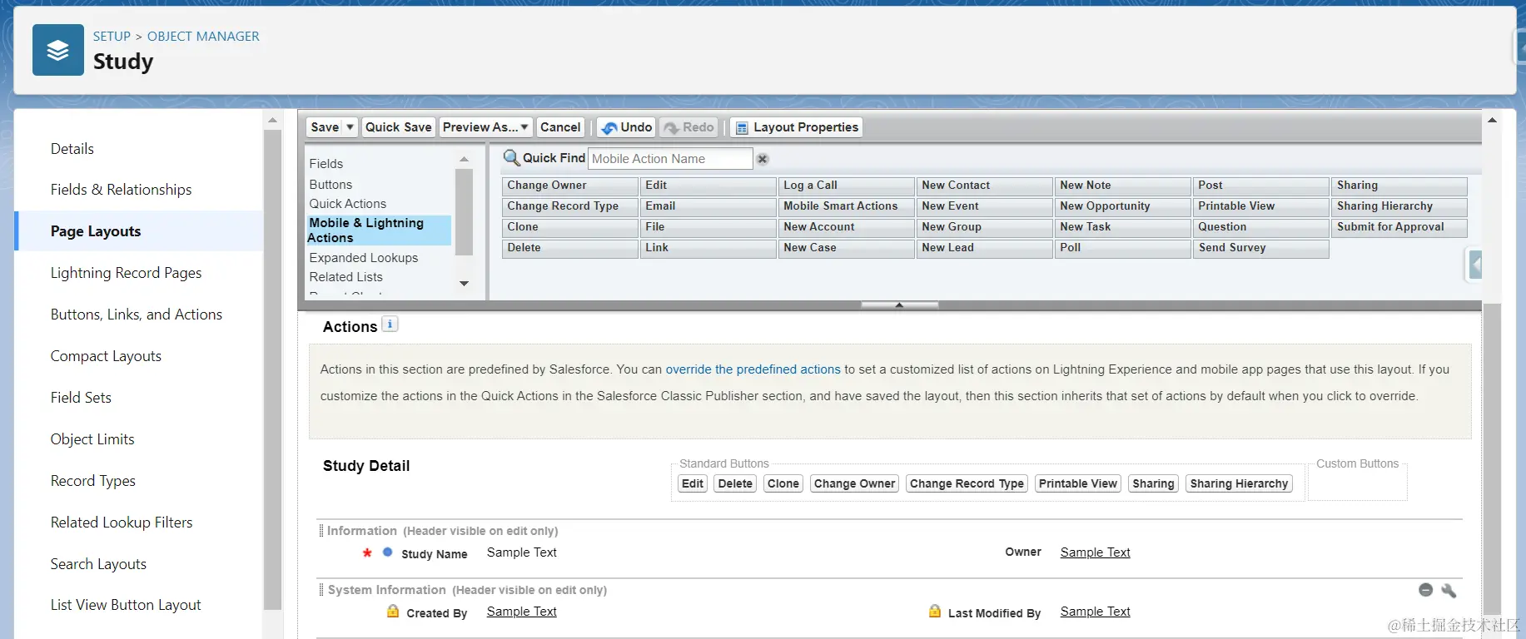Open List View Button Layout
The height and width of the screenshot is (639, 1526).
[126, 605]
